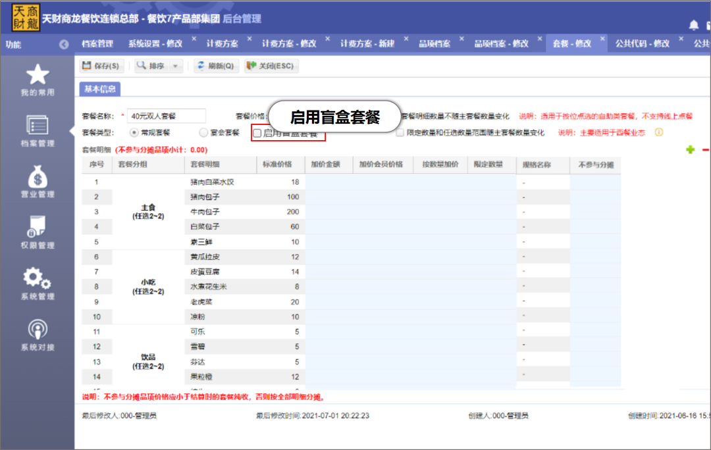Switch to 计费方案 tab
The height and width of the screenshot is (450, 711).
(223, 44)
